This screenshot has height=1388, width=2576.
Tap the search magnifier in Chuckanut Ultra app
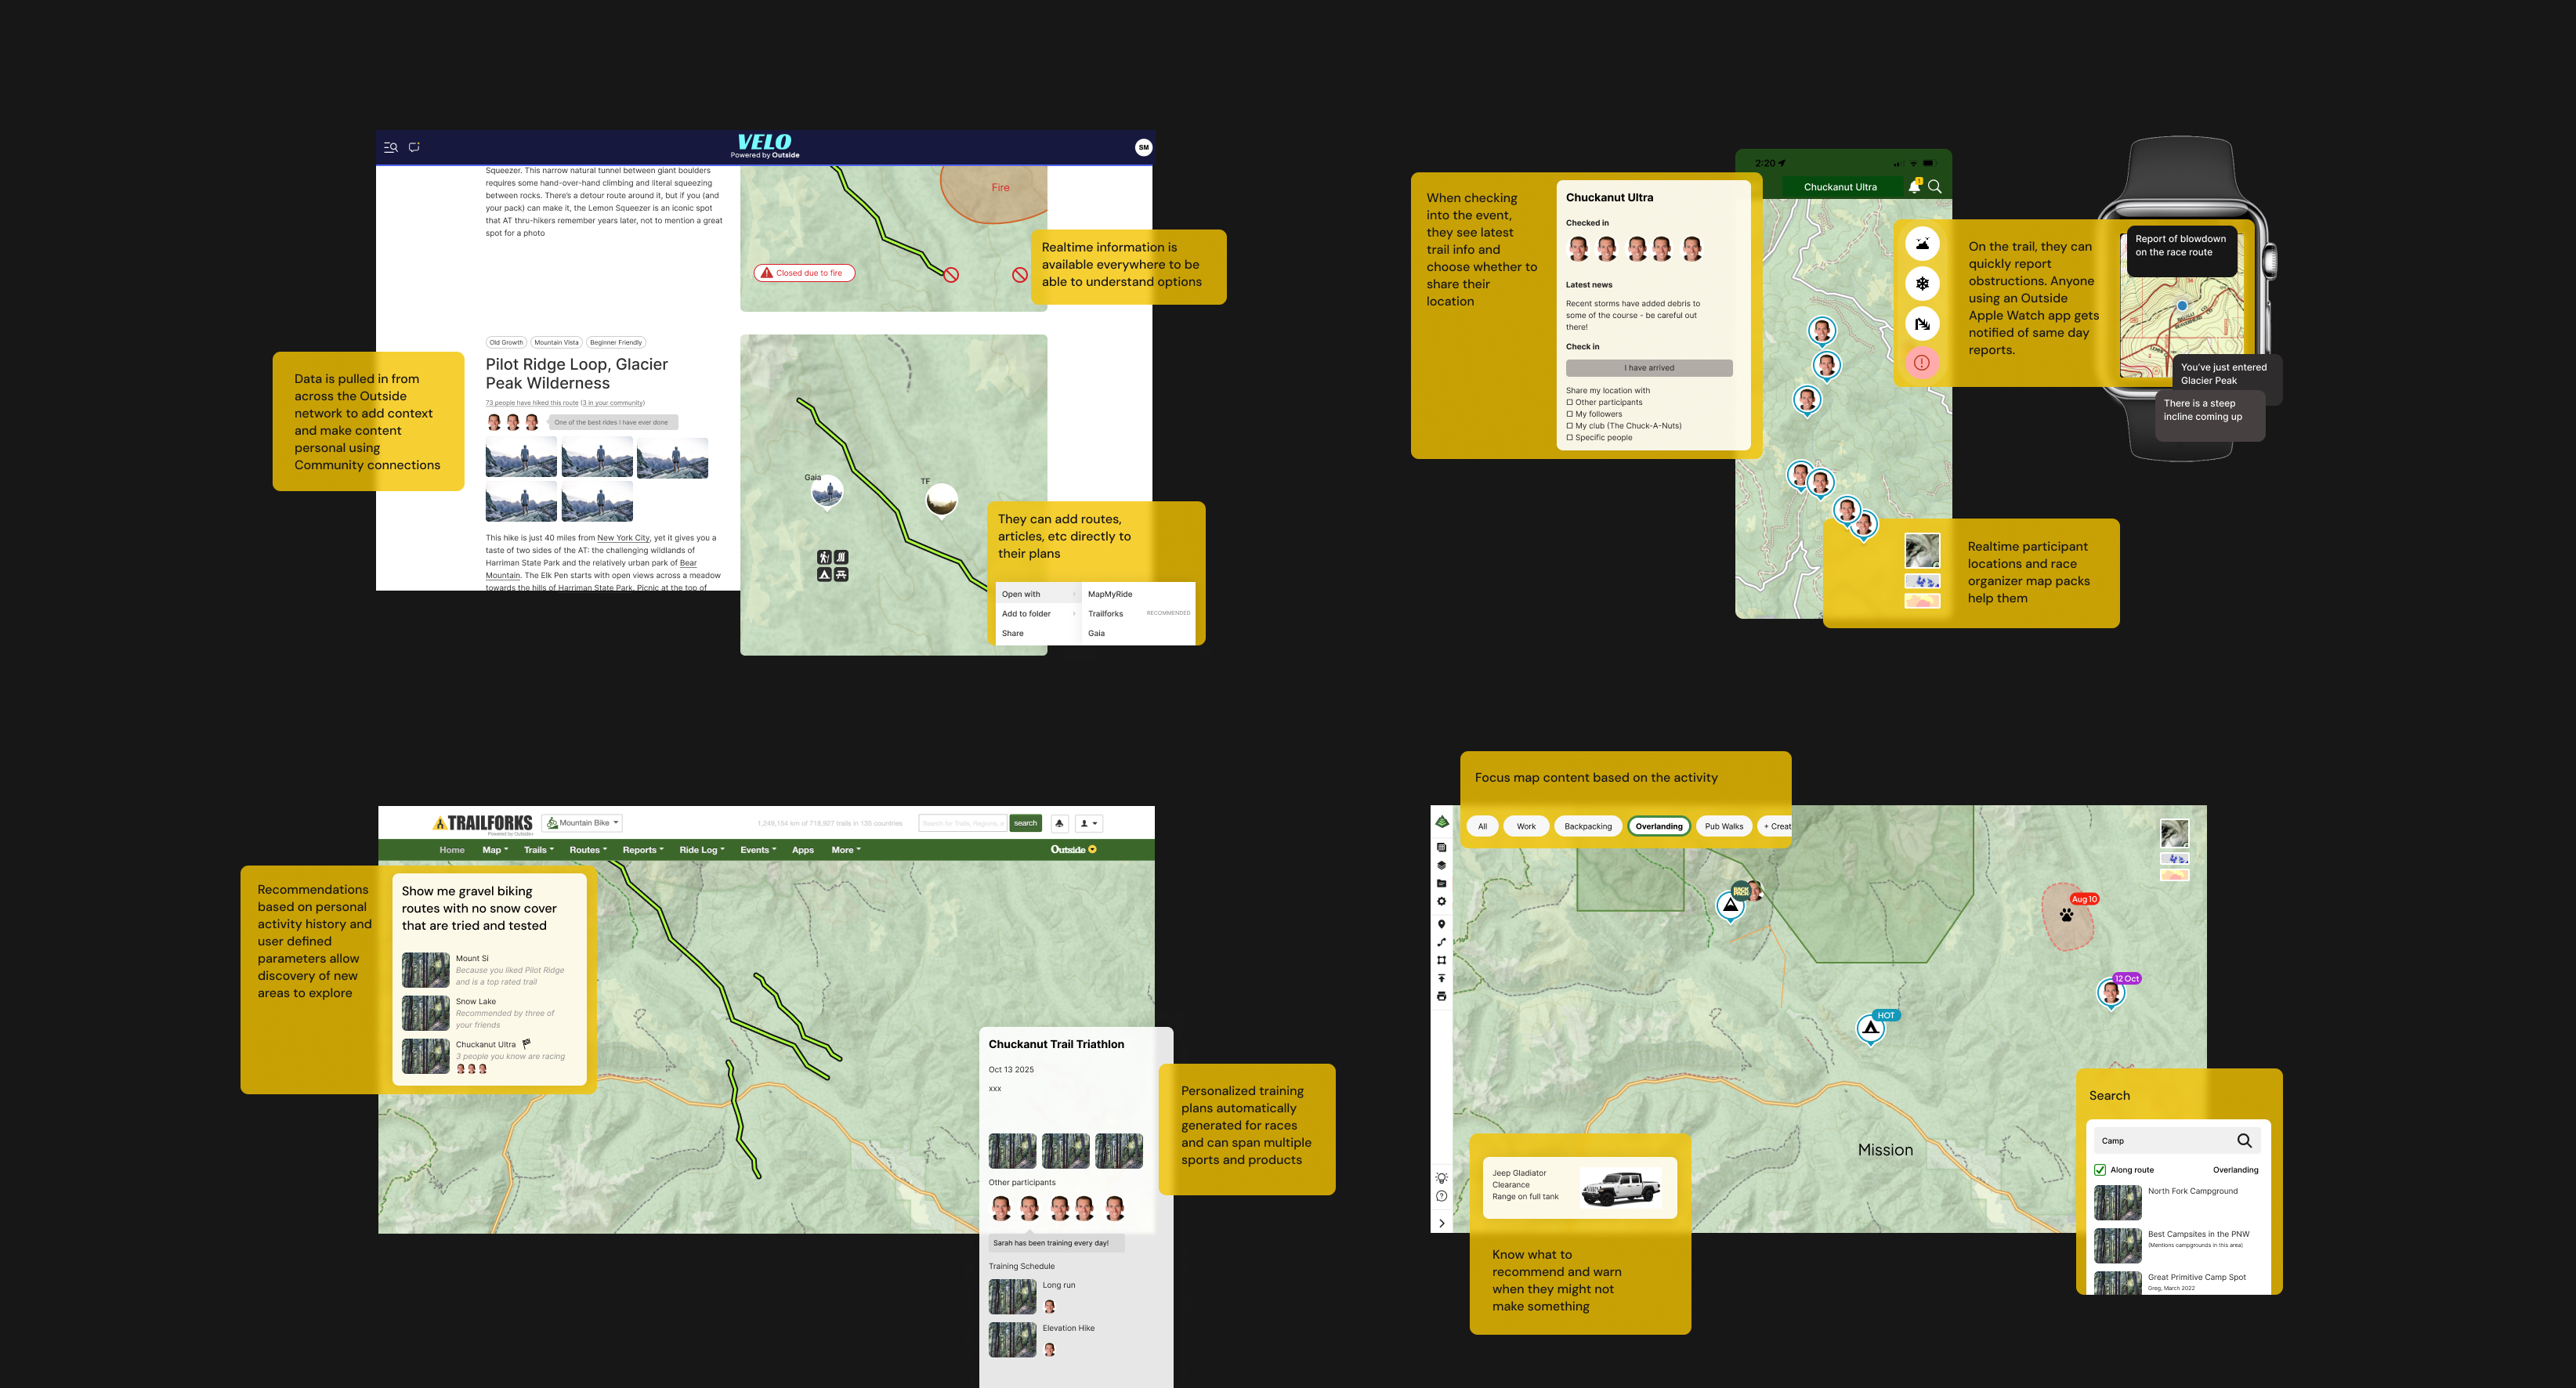tap(1935, 187)
